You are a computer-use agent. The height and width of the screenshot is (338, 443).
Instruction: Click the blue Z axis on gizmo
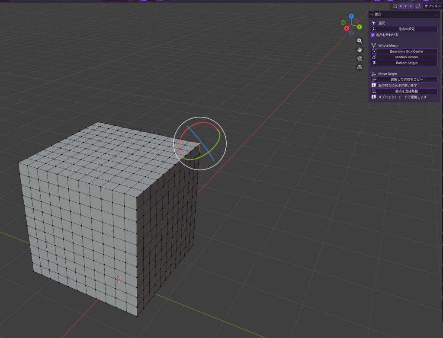pyautogui.click(x=351, y=16)
